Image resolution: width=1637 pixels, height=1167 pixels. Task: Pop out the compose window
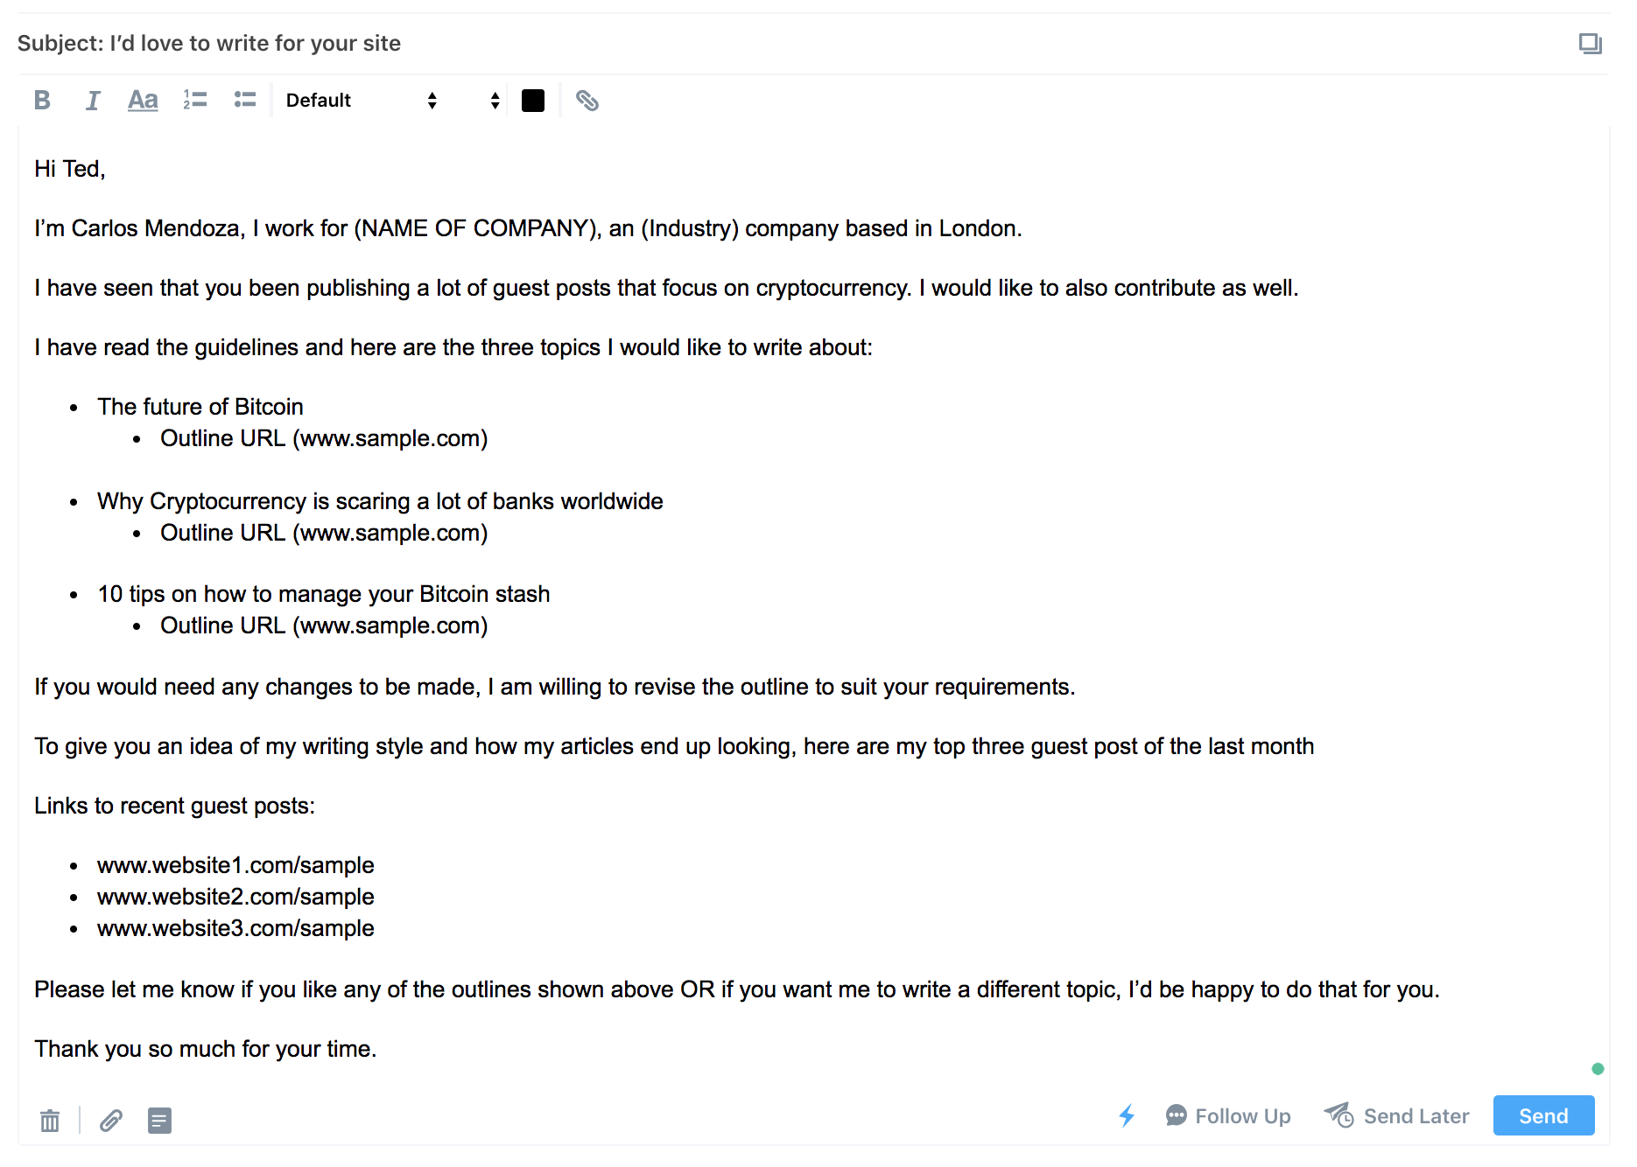coord(1590,44)
